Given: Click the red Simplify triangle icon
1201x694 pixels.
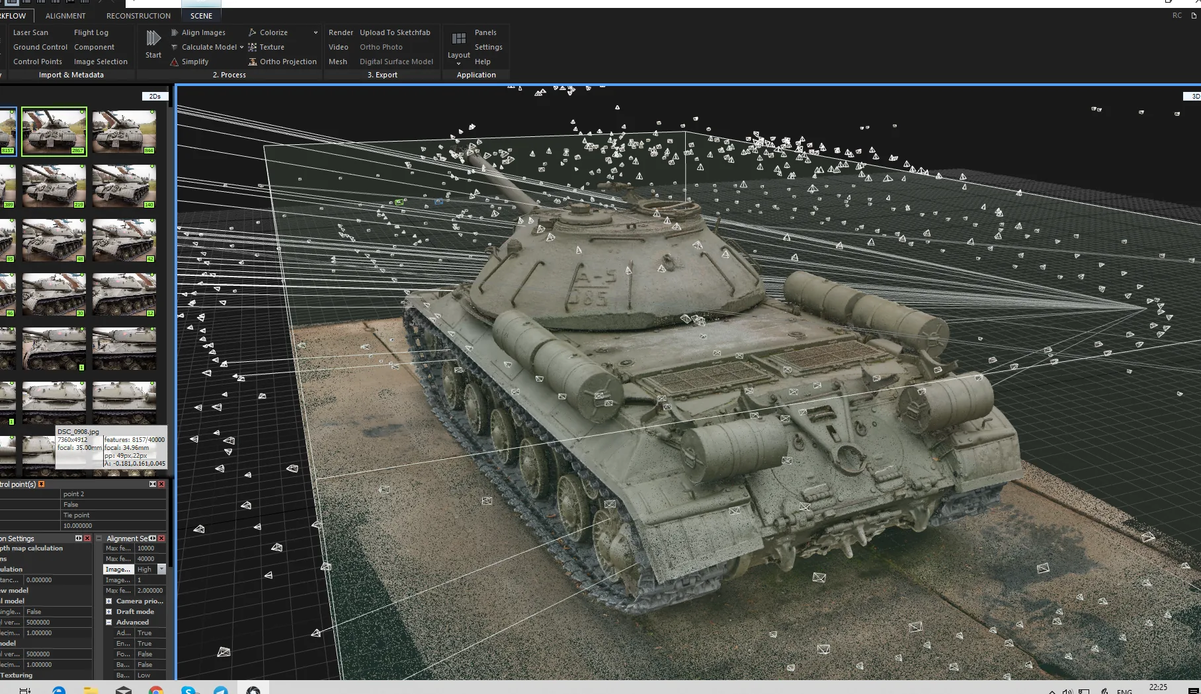Looking at the screenshot, I should pyautogui.click(x=175, y=62).
